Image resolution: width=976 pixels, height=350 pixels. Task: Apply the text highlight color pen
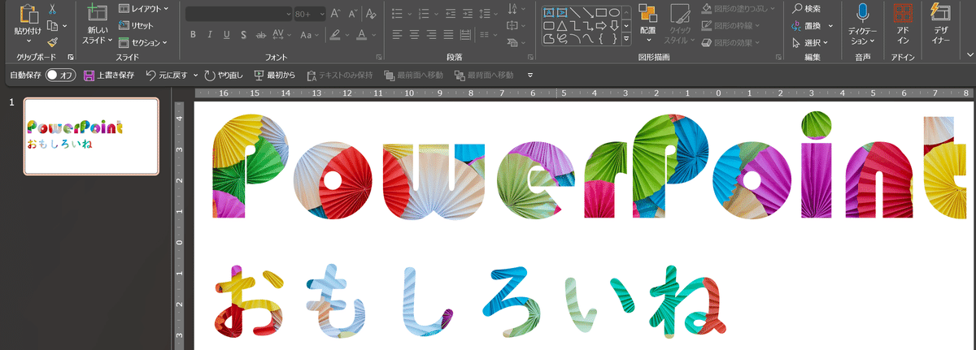[x=334, y=34]
